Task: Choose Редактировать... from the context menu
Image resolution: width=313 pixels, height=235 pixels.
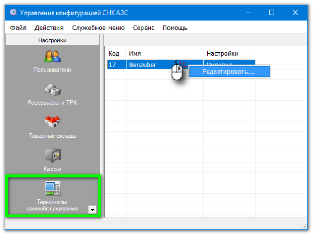Action: point(228,72)
